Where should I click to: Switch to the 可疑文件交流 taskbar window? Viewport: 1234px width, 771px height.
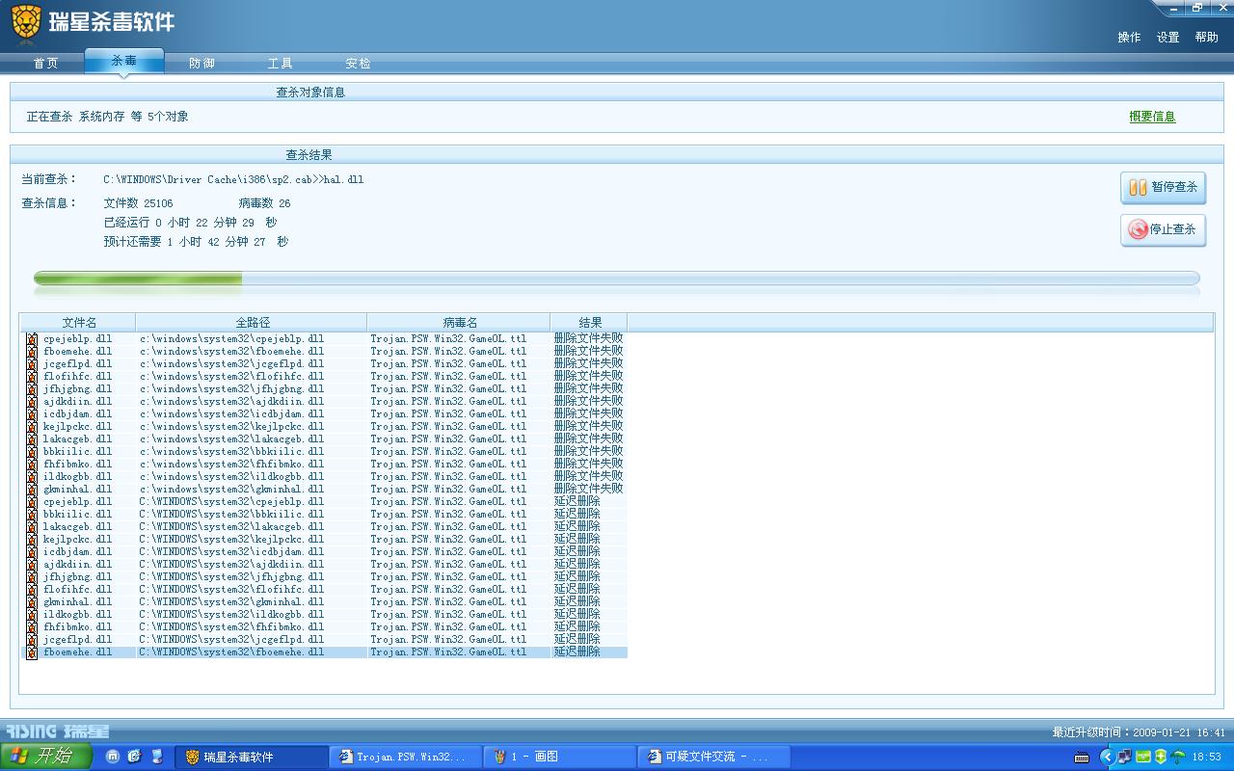point(713,757)
